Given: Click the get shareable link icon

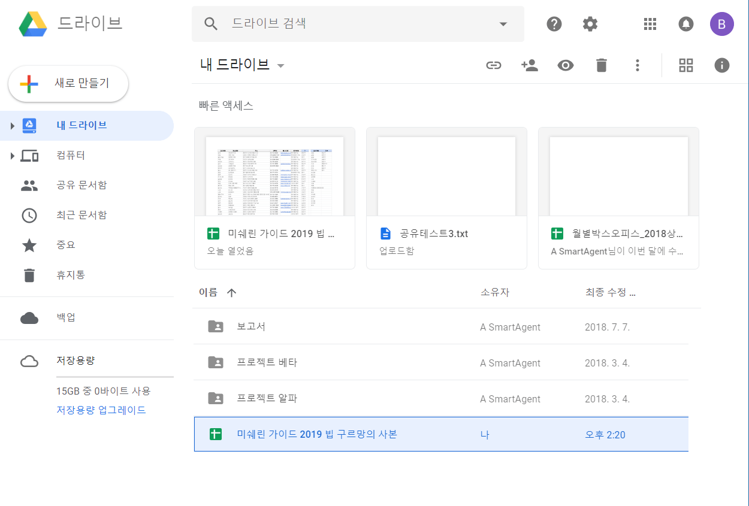Looking at the screenshot, I should (493, 65).
